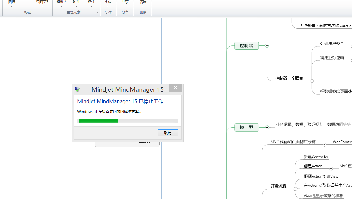Collapse the 控制器三个职责 subtopics
The height and width of the screenshot is (199, 352).
point(312,81)
